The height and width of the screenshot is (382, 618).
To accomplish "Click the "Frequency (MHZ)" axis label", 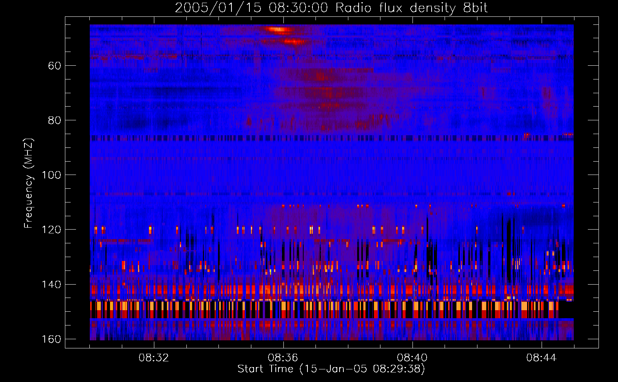I will tap(29, 183).
